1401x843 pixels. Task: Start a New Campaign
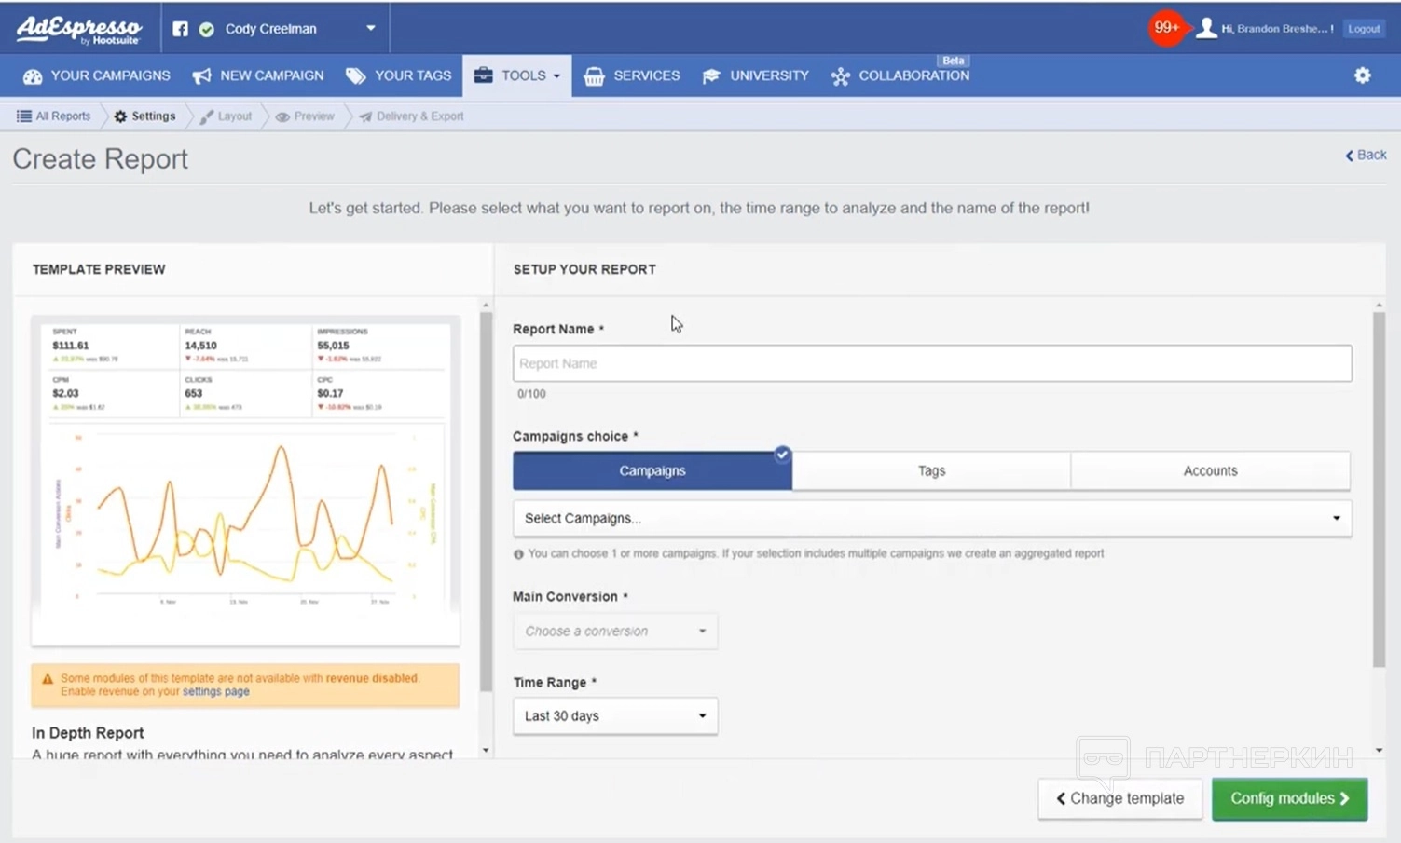click(x=258, y=75)
